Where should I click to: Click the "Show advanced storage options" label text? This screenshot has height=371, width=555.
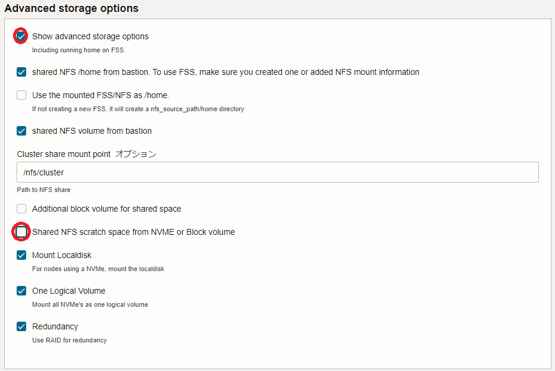90,36
